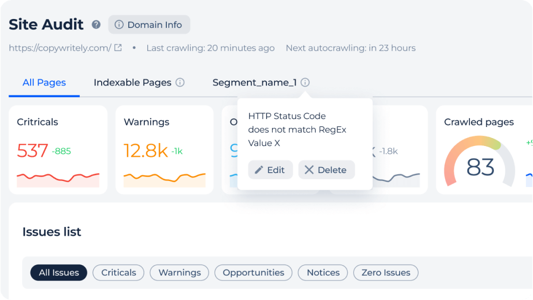Click the -885 change value under Critricals
Screen dimensions: 533x300
click(61, 151)
